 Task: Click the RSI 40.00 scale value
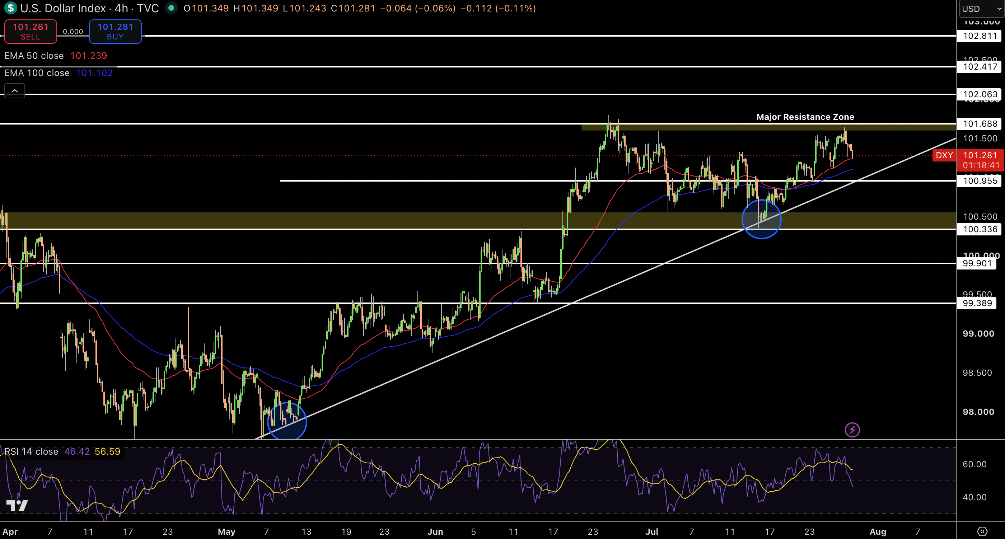click(974, 497)
